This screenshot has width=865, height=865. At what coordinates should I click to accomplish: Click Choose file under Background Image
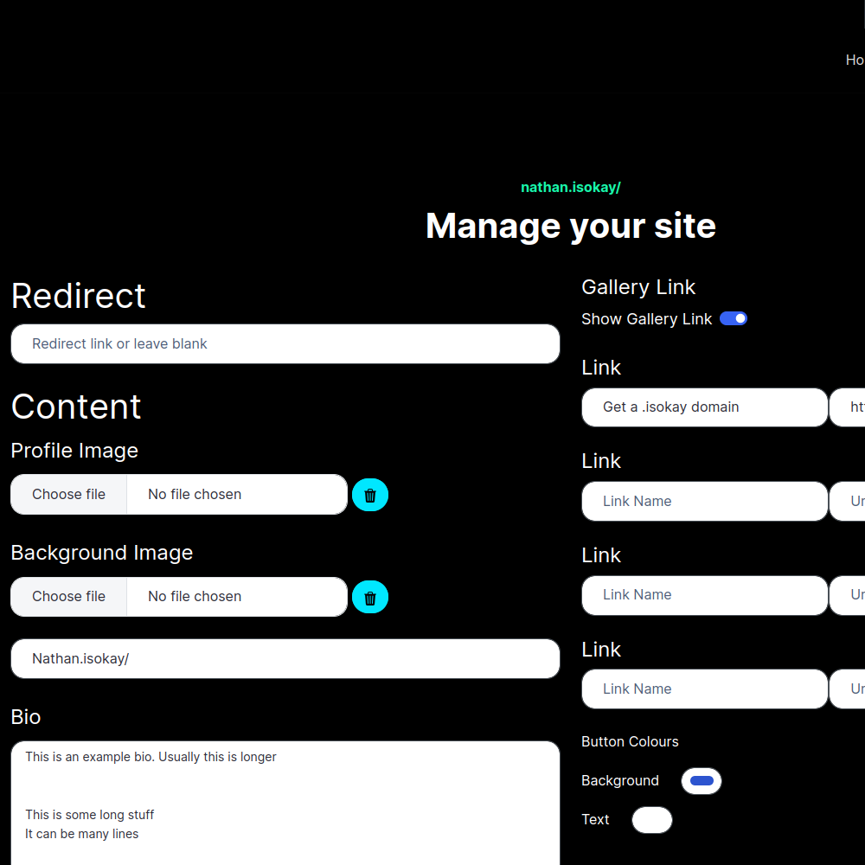coord(69,597)
